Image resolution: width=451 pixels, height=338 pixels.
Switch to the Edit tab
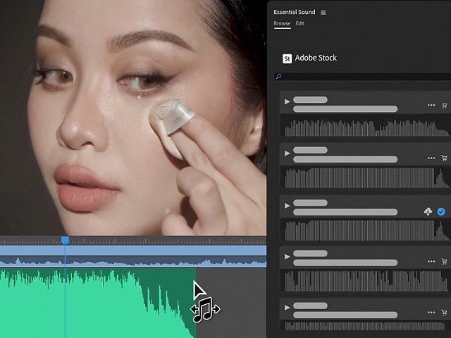pyautogui.click(x=299, y=23)
